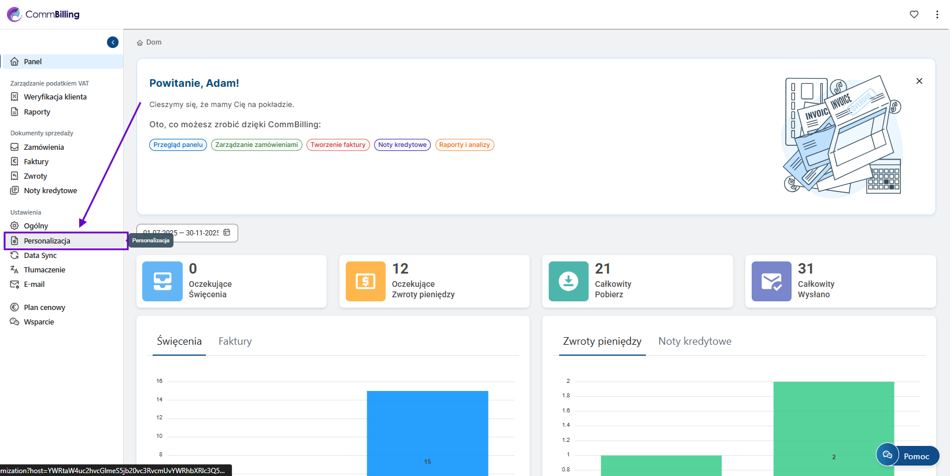Click the heart favorites icon in header
Screen dimensions: 950x476
(x=914, y=14)
